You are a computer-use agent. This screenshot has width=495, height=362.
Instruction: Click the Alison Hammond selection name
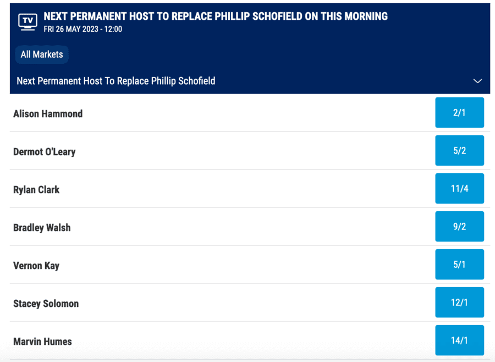[47, 113]
